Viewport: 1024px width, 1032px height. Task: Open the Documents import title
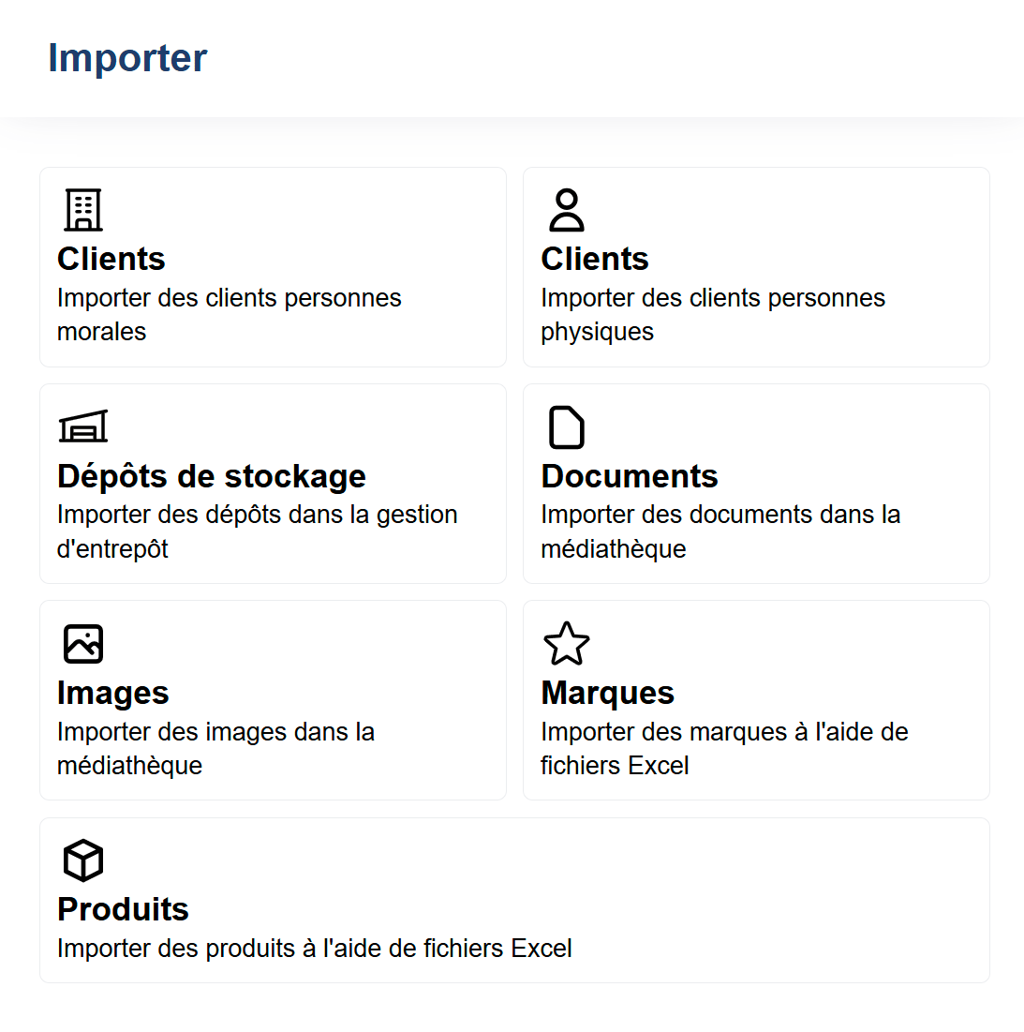[630, 476]
